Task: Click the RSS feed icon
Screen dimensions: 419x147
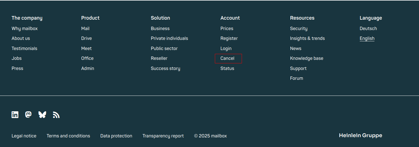Action: click(x=56, y=115)
